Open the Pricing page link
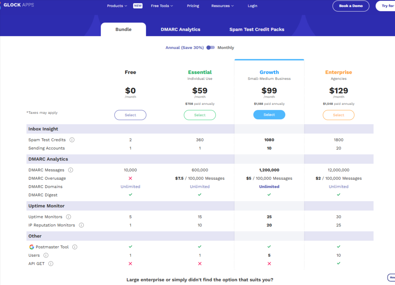This screenshot has height=285, width=395. tap(193, 6)
